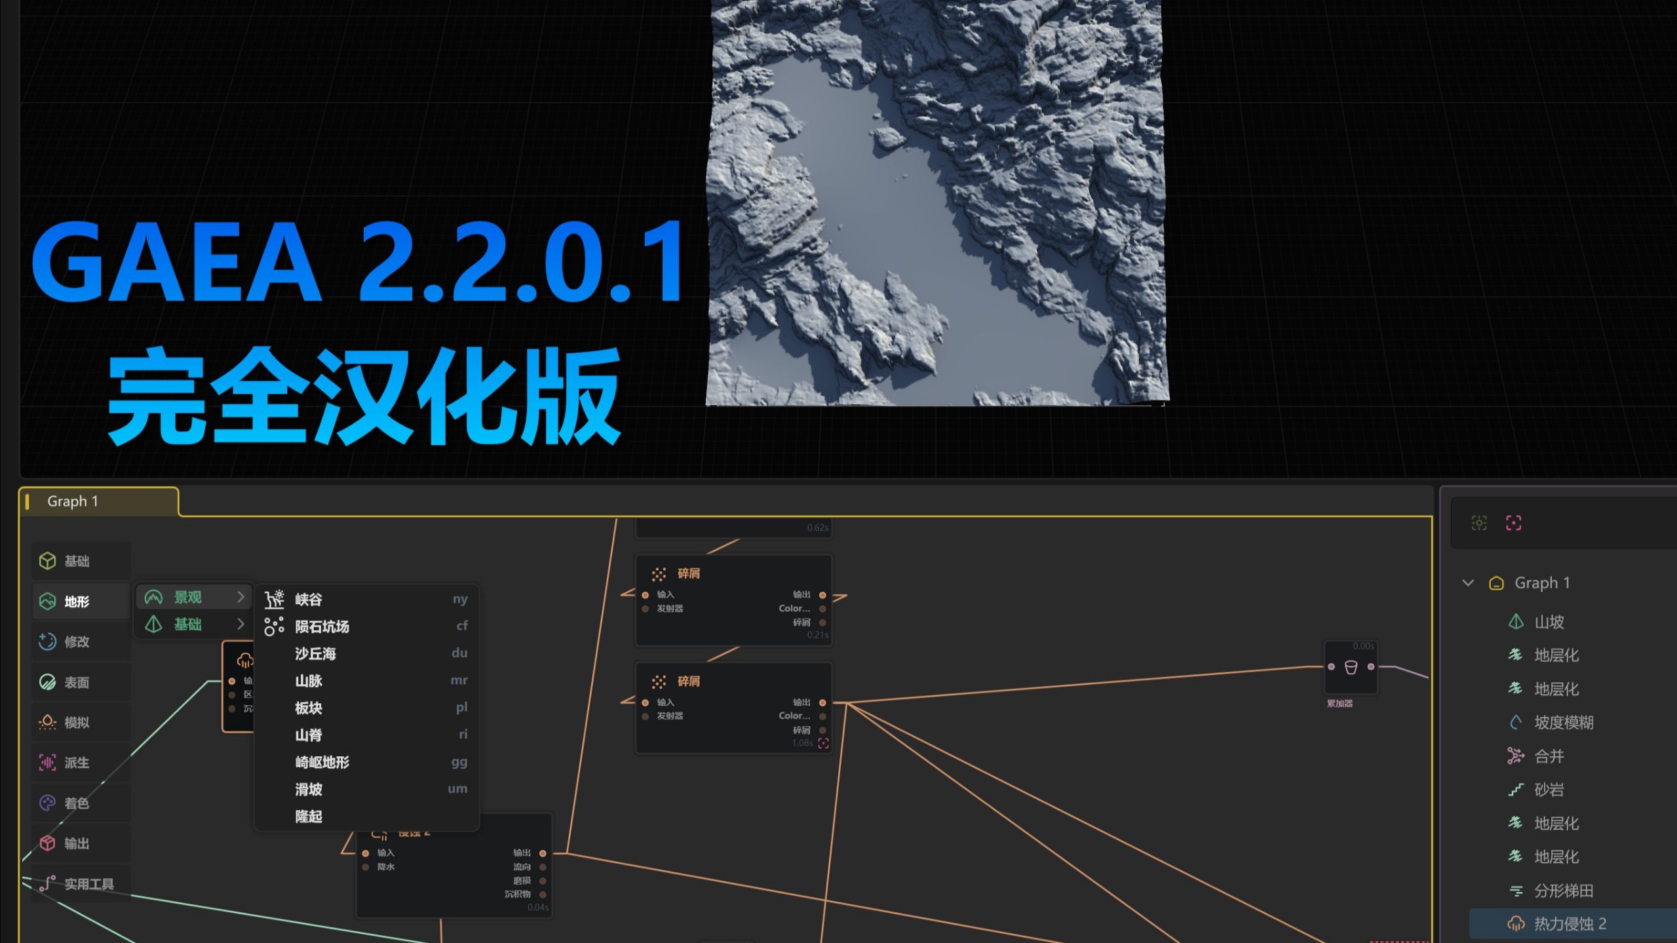Add a 隆起 node

(366, 817)
